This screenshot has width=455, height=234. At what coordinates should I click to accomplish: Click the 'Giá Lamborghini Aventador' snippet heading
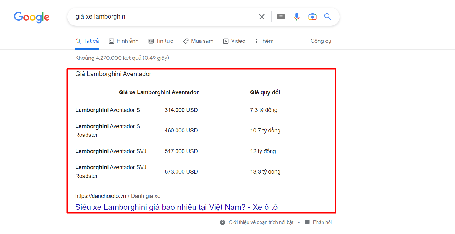coord(113,74)
